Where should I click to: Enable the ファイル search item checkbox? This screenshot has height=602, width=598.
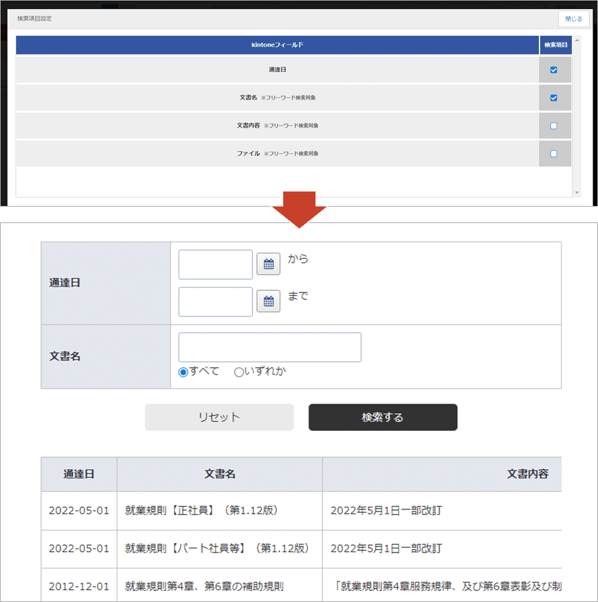coord(554,154)
